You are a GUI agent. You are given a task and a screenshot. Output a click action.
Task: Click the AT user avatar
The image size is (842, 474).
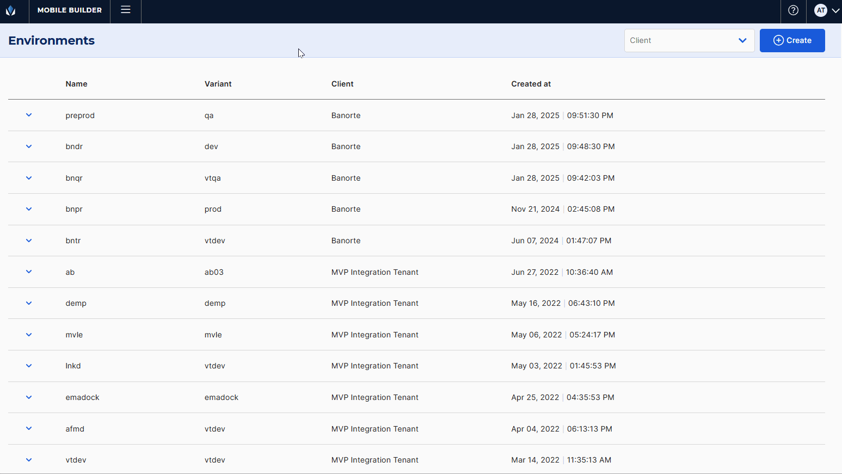coord(820,10)
